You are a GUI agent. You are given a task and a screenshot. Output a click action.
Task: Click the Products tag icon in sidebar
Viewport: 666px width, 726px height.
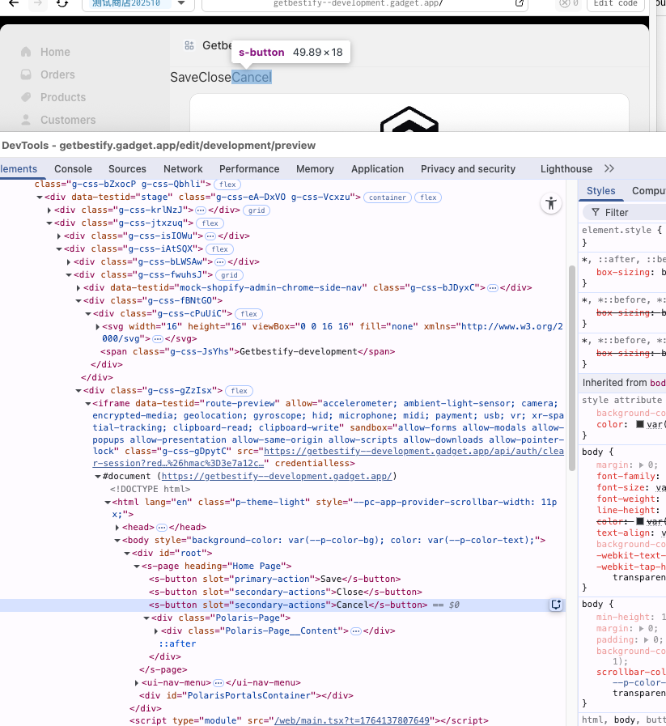(x=26, y=97)
